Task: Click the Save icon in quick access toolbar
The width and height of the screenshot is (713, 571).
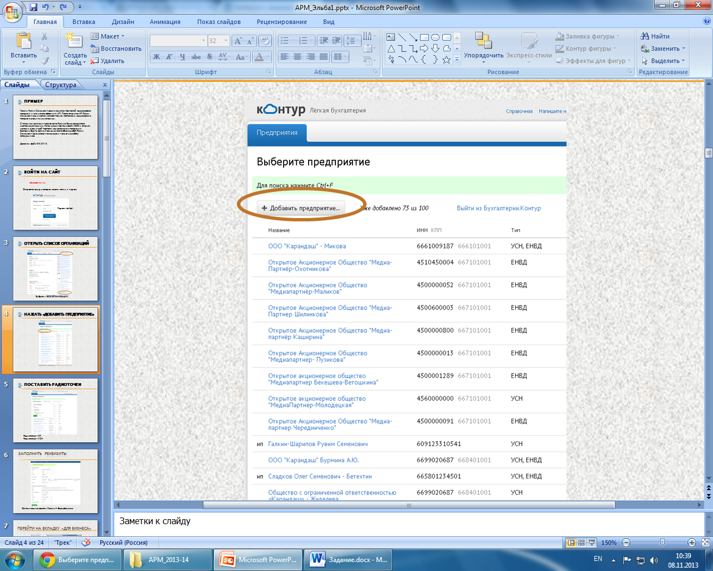Action: pos(33,7)
